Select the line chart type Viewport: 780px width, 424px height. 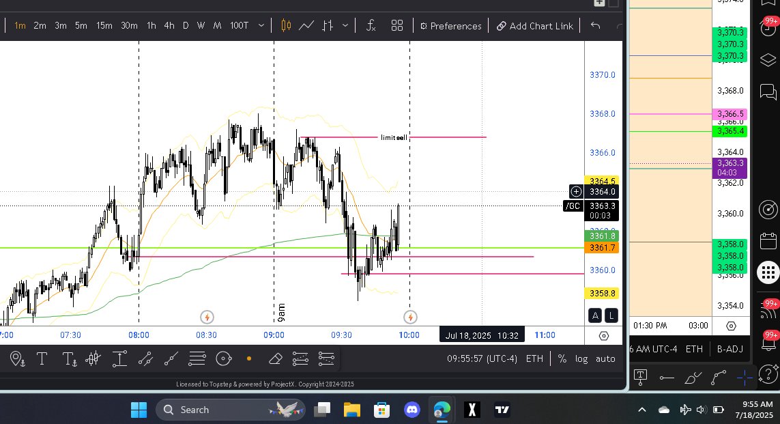pyautogui.click(x=306, y=25)
